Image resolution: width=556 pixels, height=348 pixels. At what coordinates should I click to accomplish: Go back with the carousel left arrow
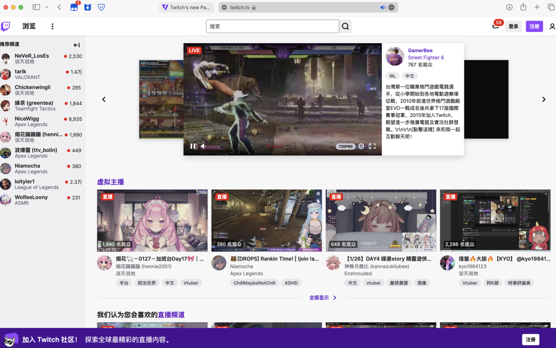(x=103, y=99)
